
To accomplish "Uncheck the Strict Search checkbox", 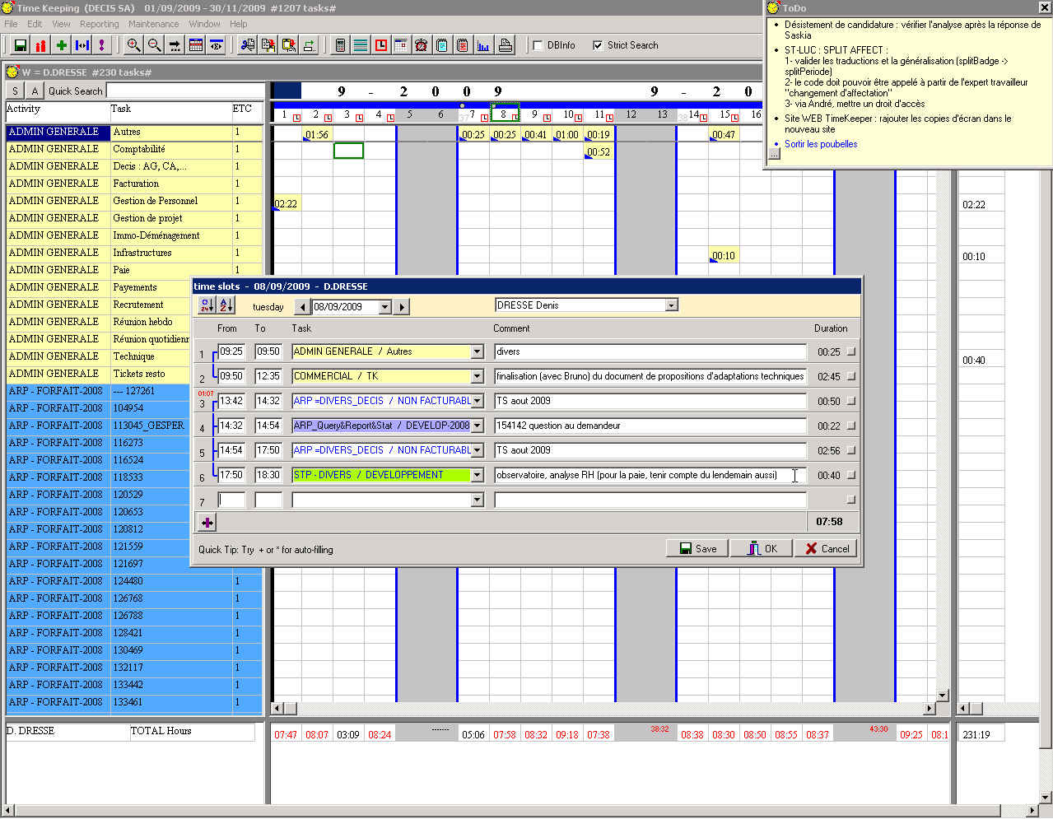I will (x=598, y=45).
